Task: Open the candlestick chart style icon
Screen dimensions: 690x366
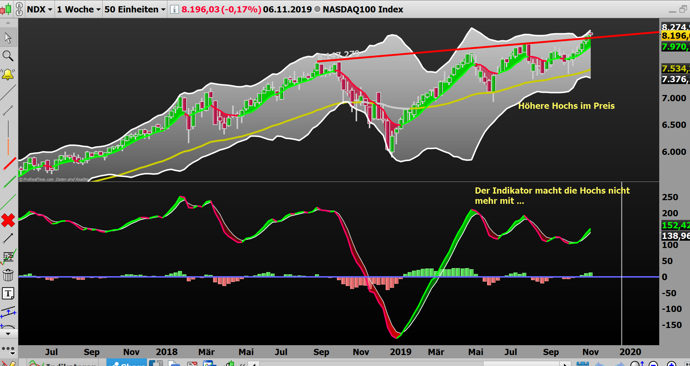Action: click(6, 9)
